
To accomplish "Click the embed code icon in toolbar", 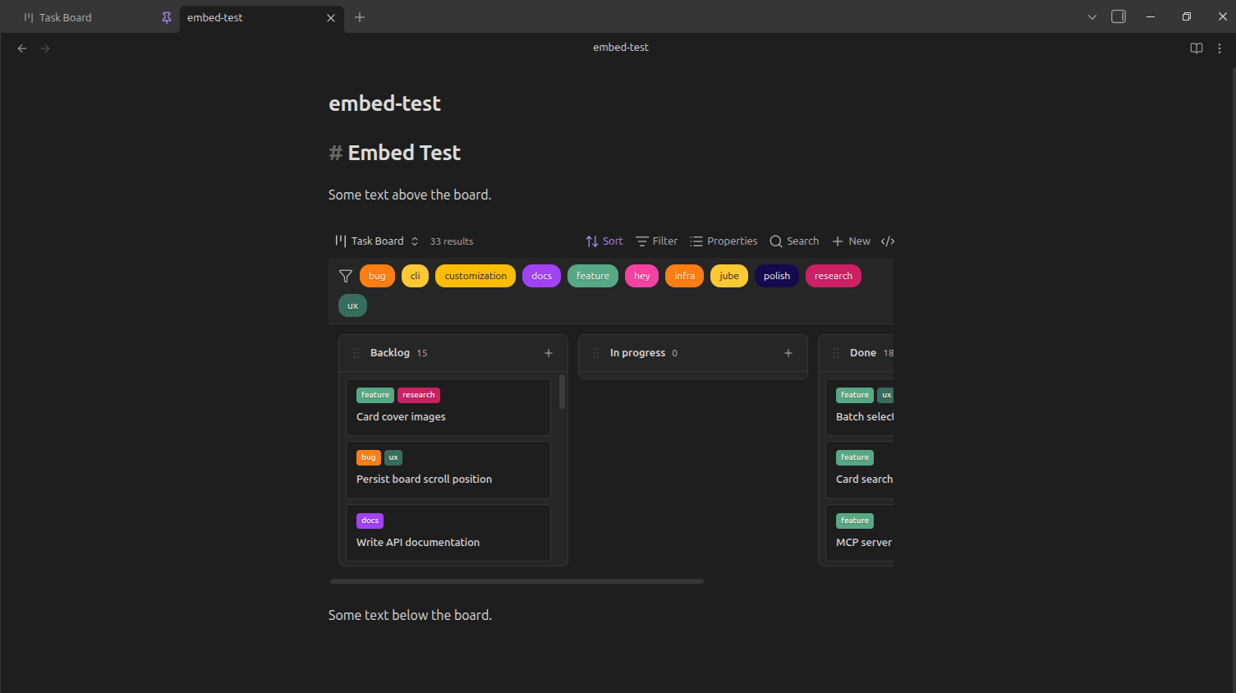I will pyautogui.click(x=887, y=241).
